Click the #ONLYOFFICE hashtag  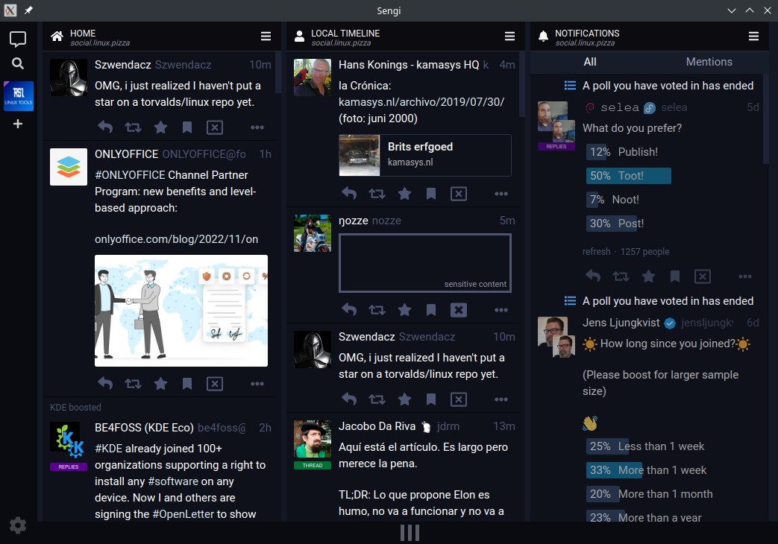coord(130,175)
